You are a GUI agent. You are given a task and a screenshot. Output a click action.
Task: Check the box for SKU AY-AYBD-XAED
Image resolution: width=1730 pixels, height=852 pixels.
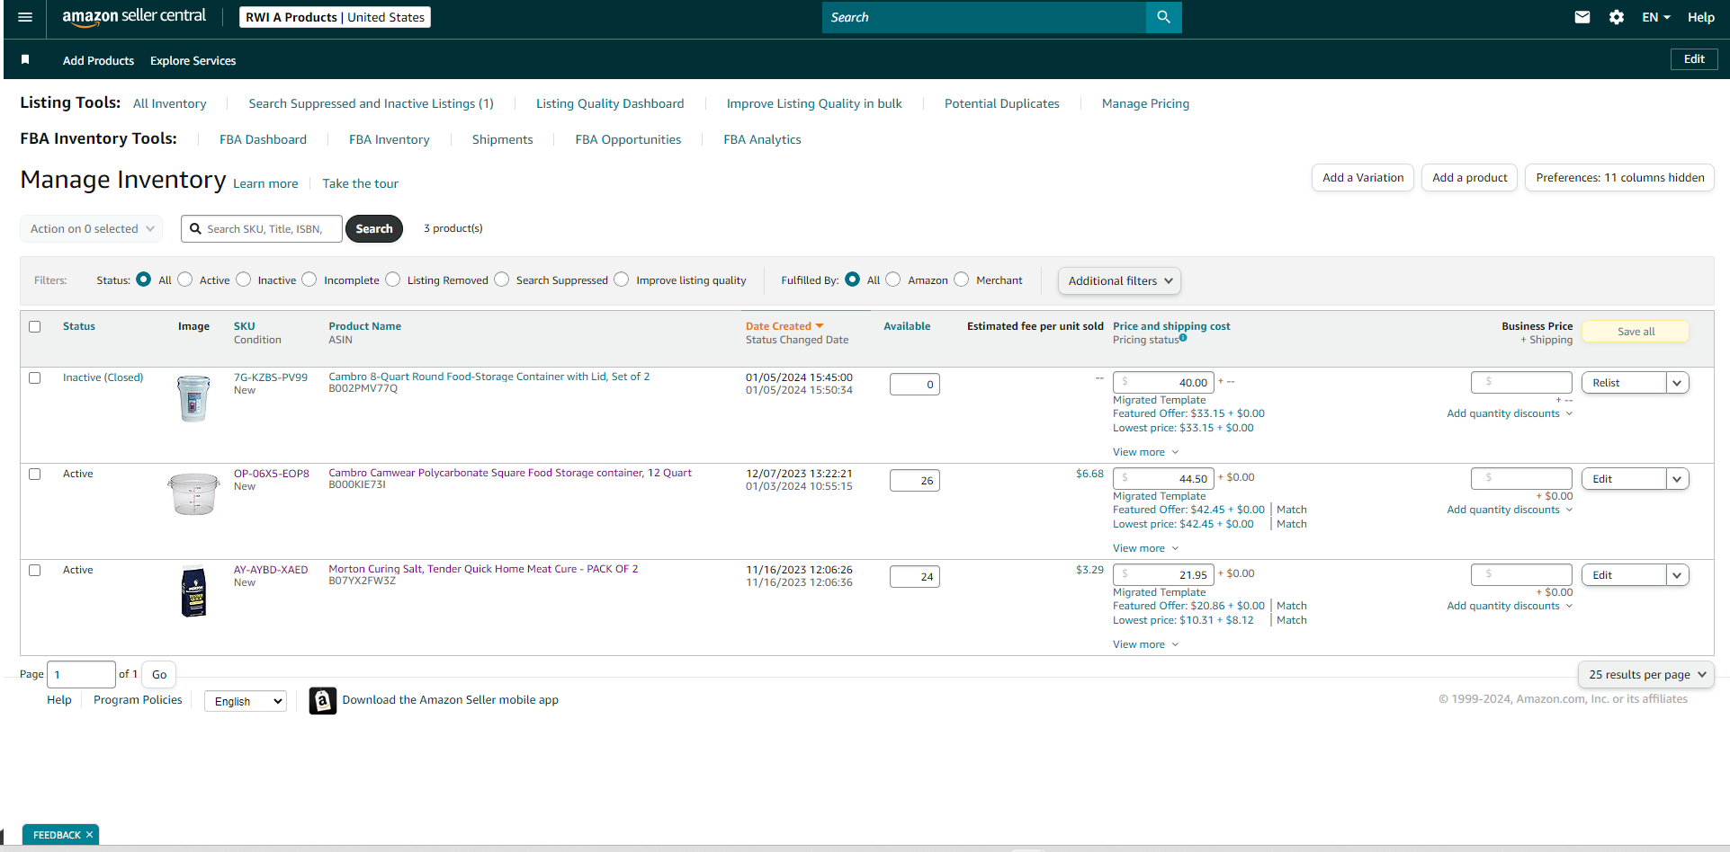pos(35,570)
